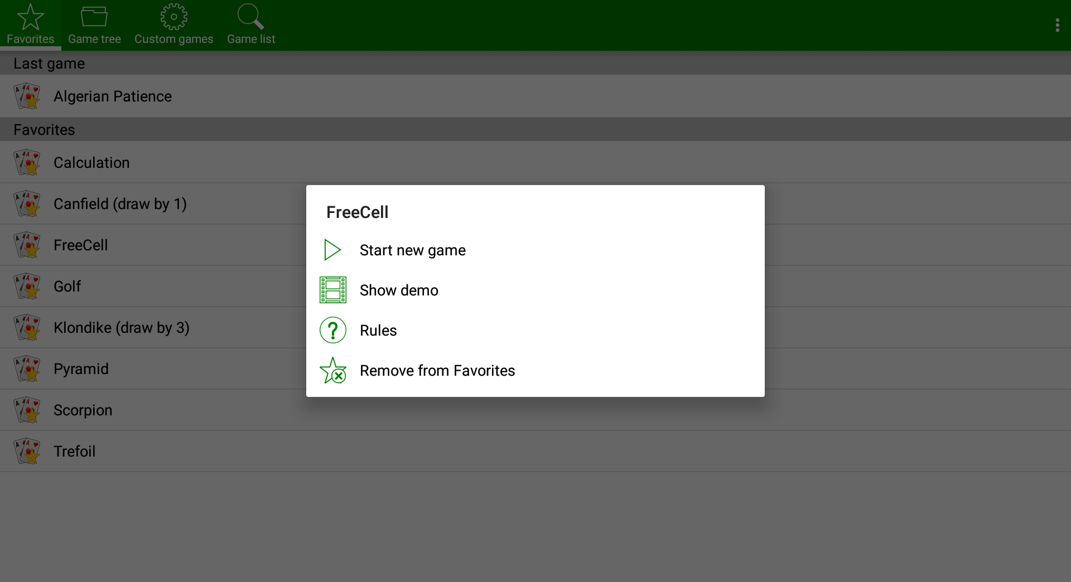This screenshot has width=1071, height=582.
Task: Choose Pyramid in the favorites list
Action: click(x=81, y=369)
